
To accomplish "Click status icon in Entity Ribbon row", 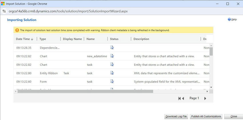I will [x=112, y=73].
